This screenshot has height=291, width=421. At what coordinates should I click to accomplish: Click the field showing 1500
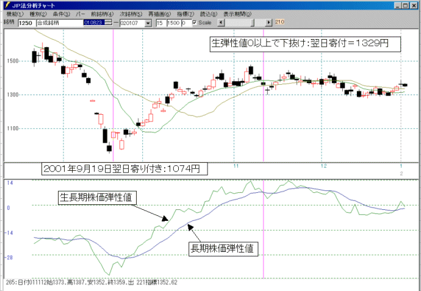point(173,23)
